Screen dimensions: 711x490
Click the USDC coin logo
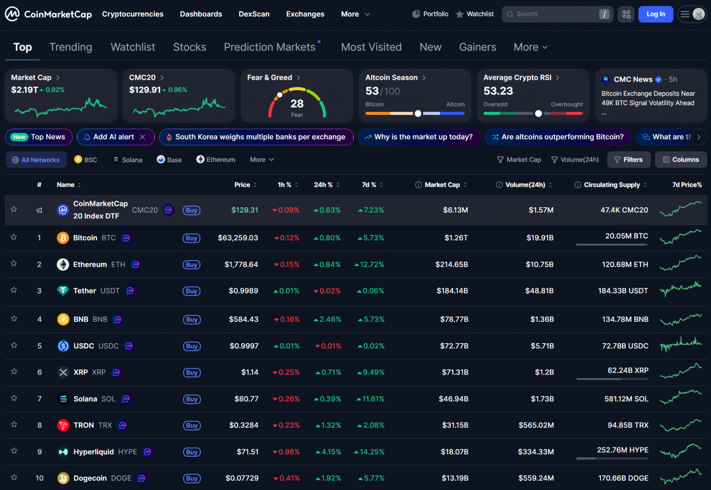[x=64, y=346]
